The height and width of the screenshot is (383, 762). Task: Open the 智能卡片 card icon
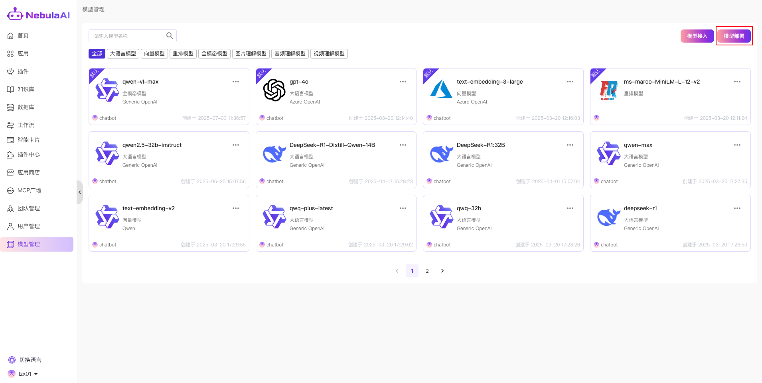click(x=10, y=140)
